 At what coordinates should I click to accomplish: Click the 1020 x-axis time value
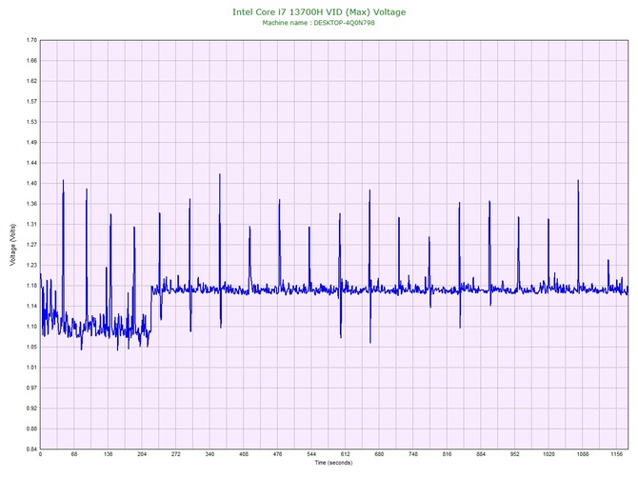click(x=548, y=454)
